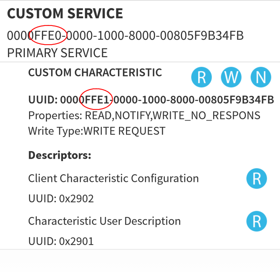The image size is (280, 272).
Task: Tap the characteristic Properties READ,NOTIFY,WRITE_NO_RESPONS line
Action: [x=144, y=115]
